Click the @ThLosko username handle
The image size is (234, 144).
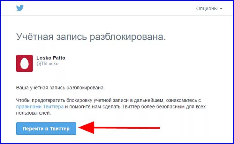(x=48, y=64)
